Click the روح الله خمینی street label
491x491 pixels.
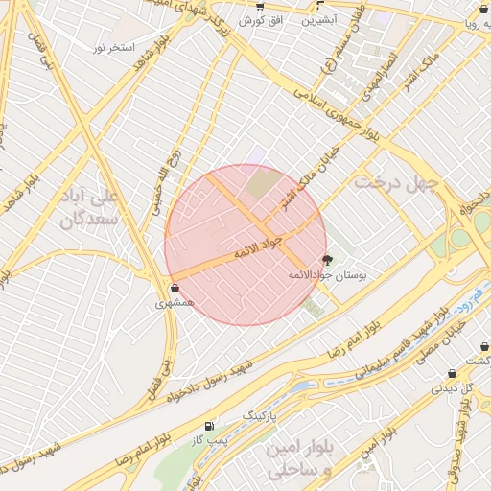[x=167, y=182]
